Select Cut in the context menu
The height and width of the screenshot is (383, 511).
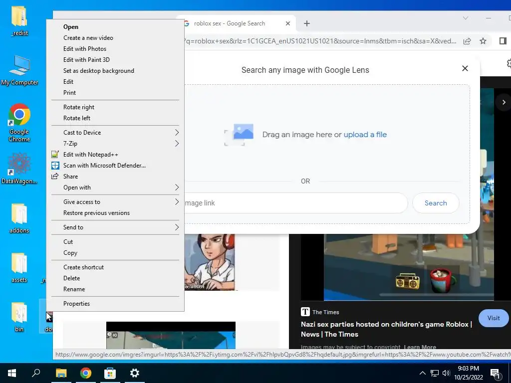coord(115,242)
